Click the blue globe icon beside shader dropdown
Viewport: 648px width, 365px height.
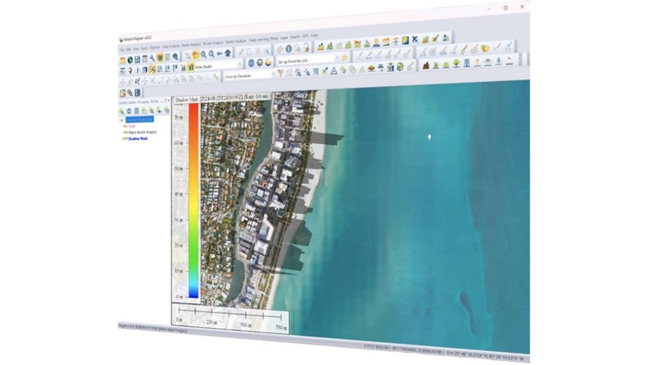tap(251, 63)
